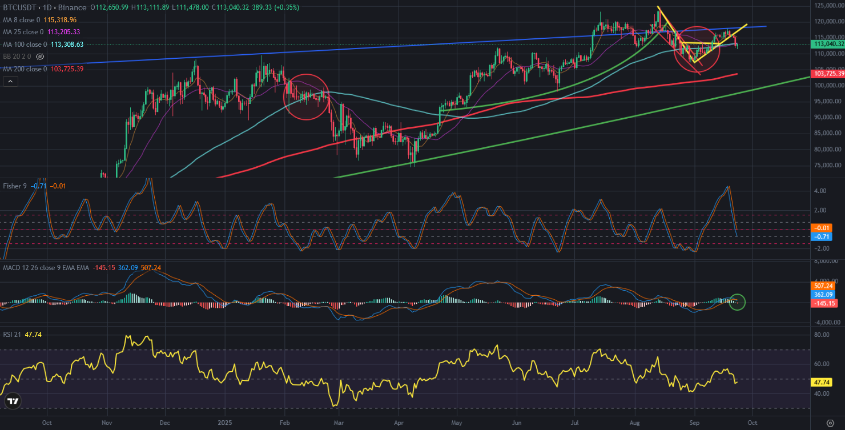845x430 pixels.
Task: Click the green current price tag 113,040.32
Action: (827, 43)
